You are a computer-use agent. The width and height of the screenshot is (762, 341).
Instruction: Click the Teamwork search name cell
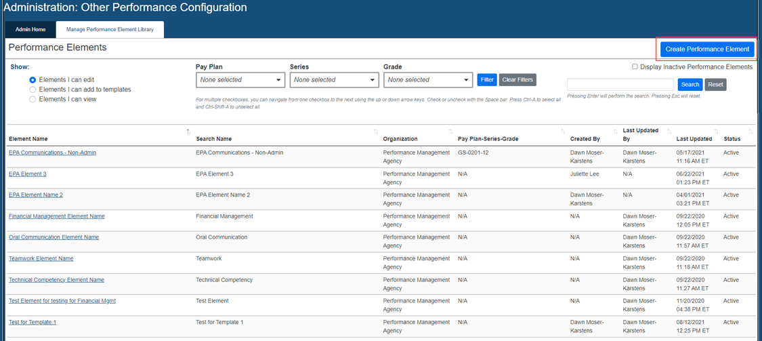click(209, 258)
